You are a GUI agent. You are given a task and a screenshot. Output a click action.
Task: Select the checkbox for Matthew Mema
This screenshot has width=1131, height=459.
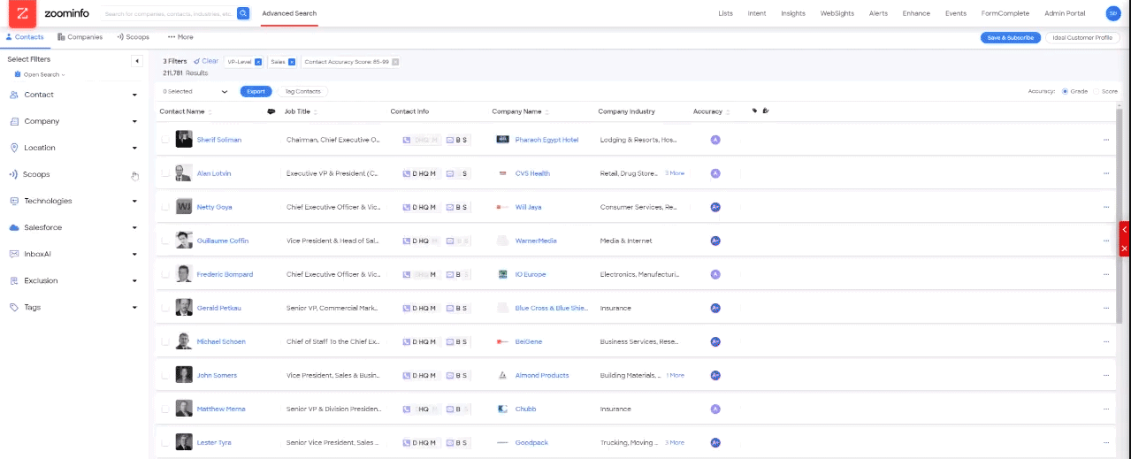[165, 409]
